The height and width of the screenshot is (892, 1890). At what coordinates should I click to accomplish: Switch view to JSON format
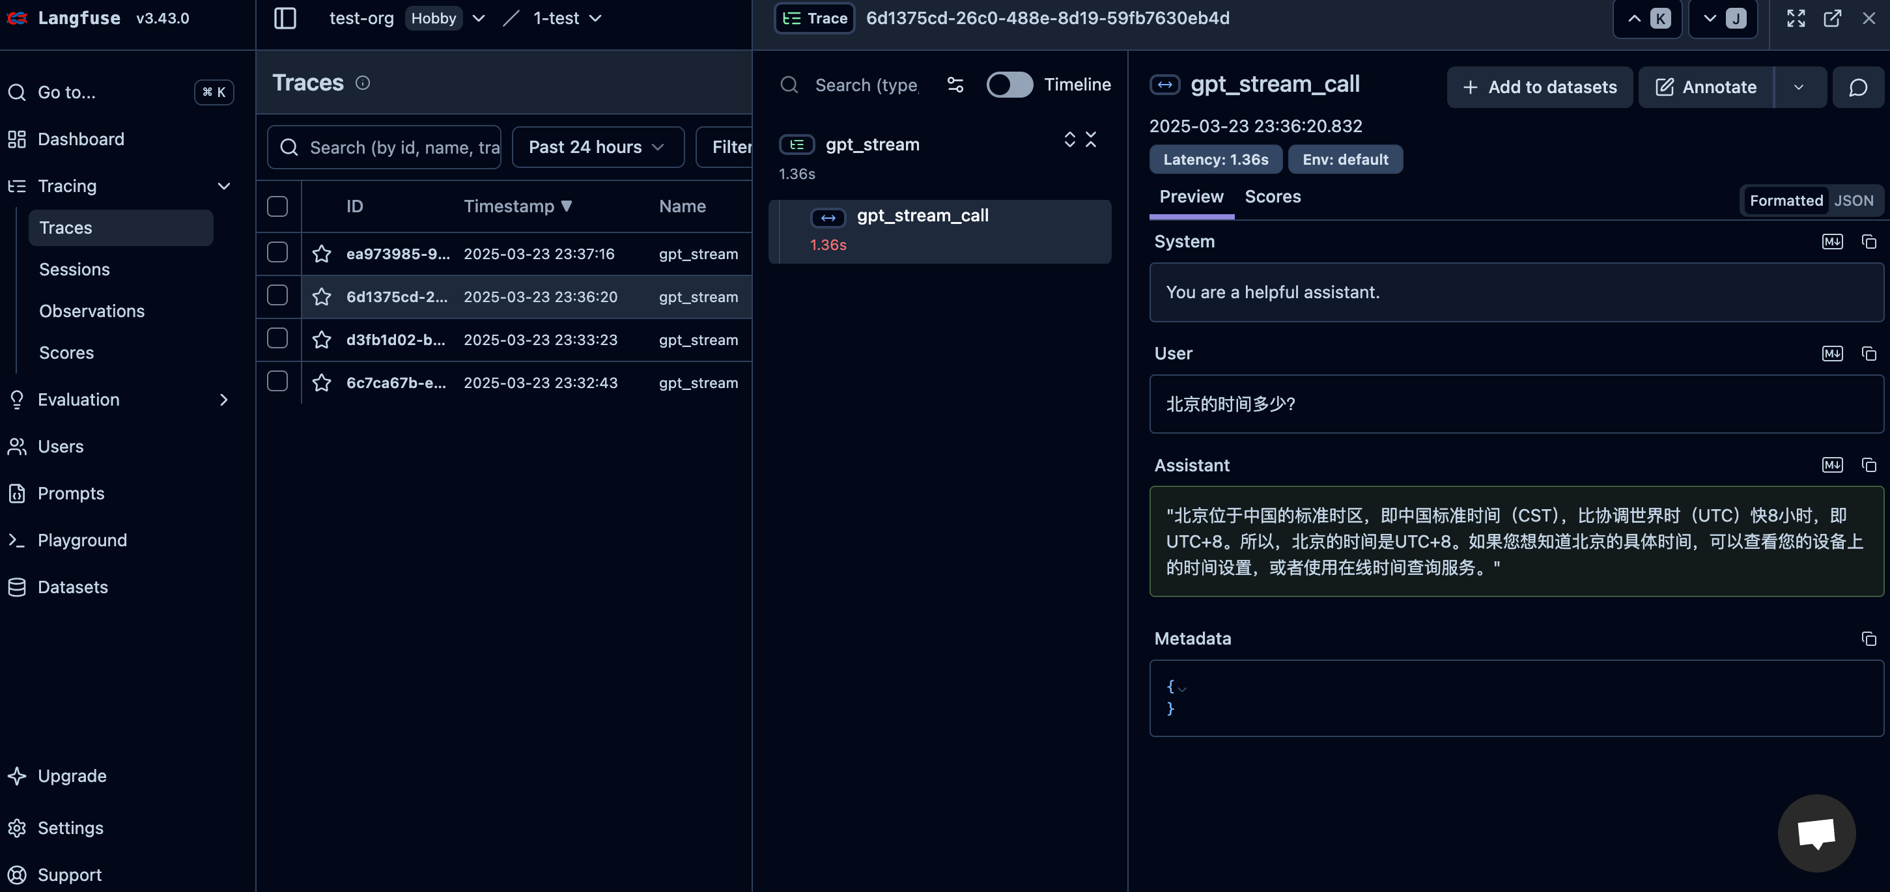[1854, 201]
